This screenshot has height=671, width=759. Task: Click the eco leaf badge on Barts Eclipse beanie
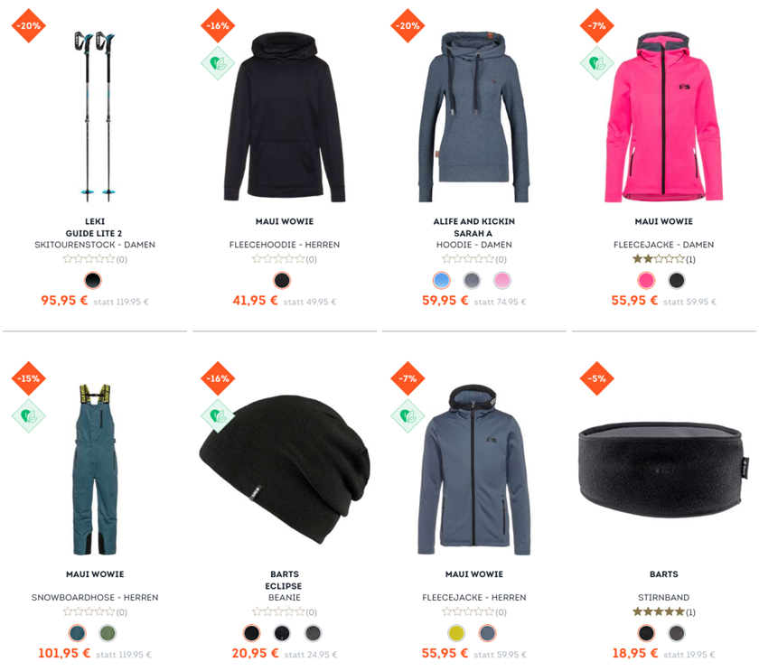click(218, 416)
